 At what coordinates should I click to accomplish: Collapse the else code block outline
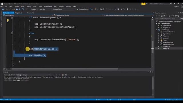[x=12, y=33]
